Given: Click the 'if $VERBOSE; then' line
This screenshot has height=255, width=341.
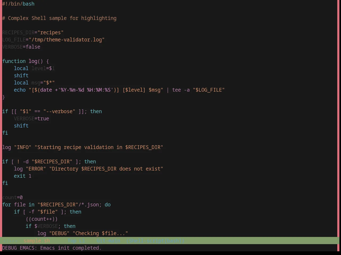Looking at the screenshot, I should tap(50, 226).
